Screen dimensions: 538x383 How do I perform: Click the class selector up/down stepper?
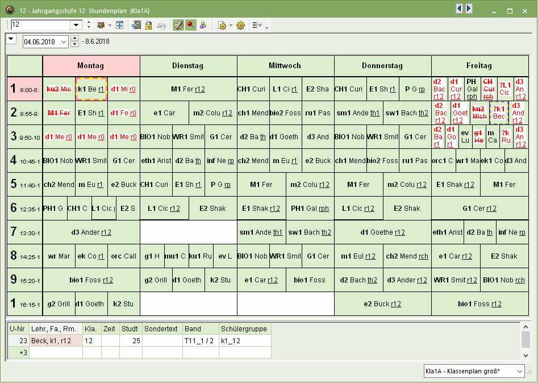click(x=89, y=24)
